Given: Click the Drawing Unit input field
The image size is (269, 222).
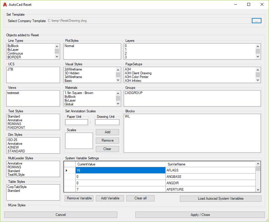Looking at the screenshot, I should click(107, 122).
